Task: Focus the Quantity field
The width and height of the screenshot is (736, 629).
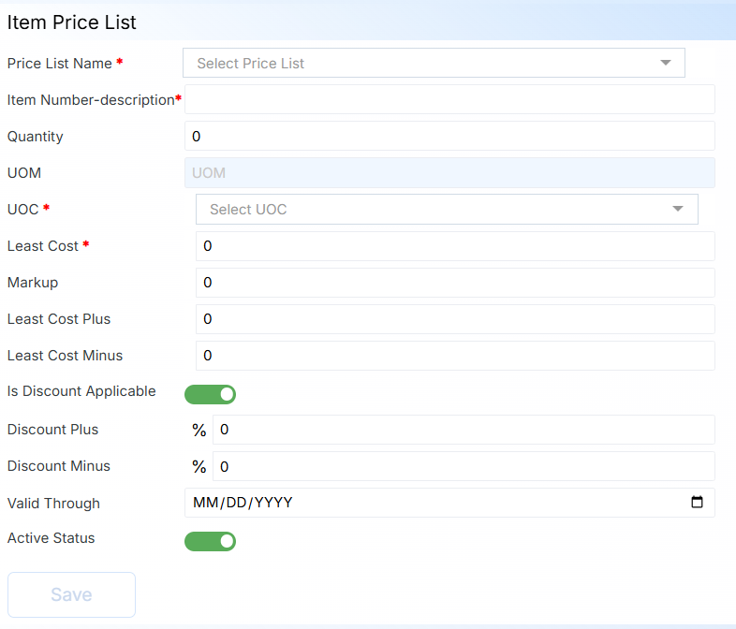Action: 449,136
